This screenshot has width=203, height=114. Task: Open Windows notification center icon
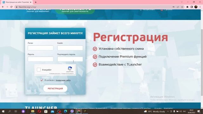[199, 111]
